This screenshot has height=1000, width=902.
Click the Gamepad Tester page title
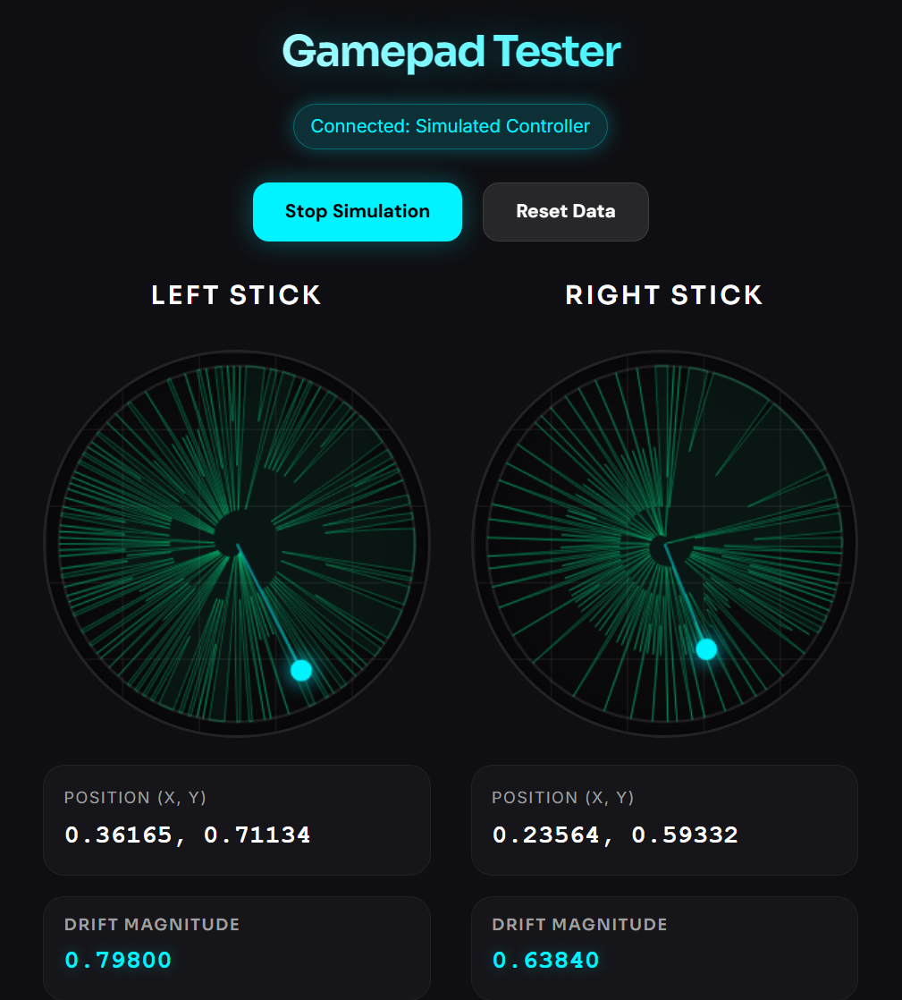[450, 52]
